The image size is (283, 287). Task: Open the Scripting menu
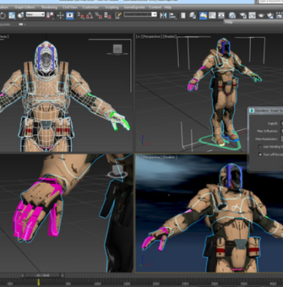(112, 7)
